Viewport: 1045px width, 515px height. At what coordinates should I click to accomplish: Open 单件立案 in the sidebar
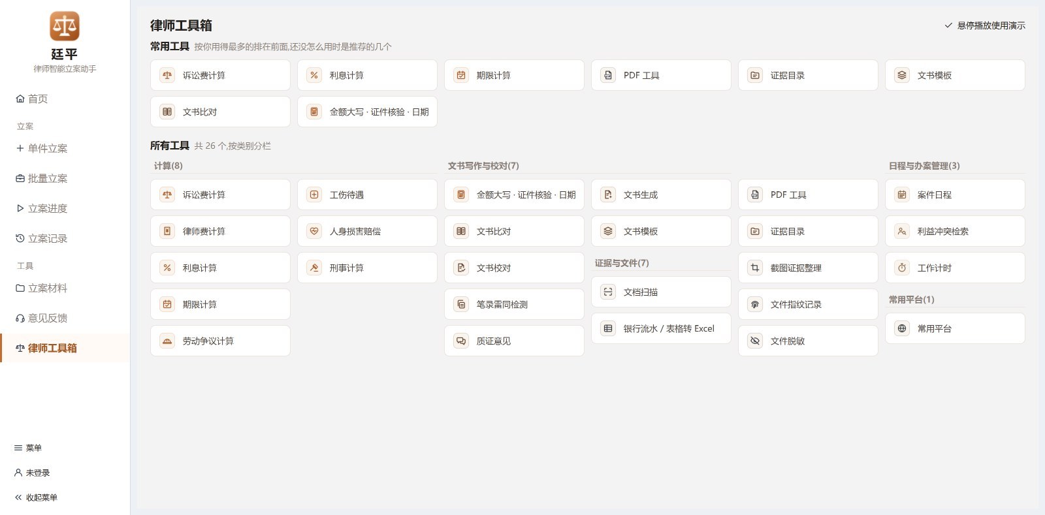65,148
